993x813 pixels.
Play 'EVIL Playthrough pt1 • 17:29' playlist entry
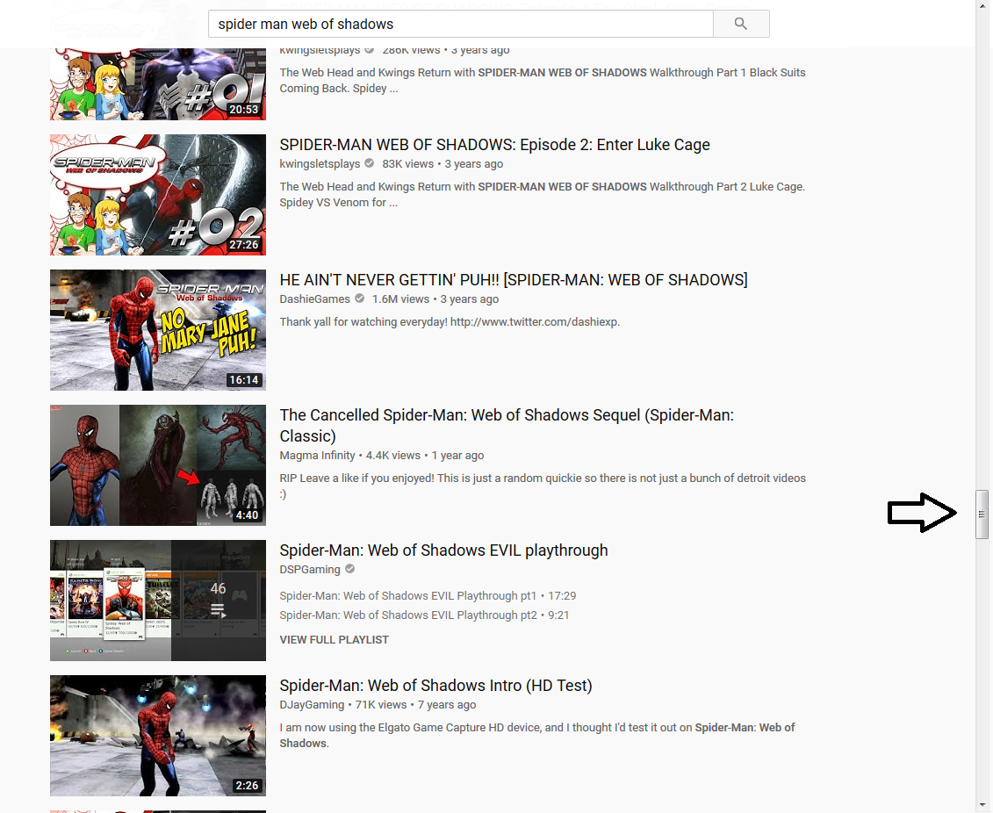click(428, 596)
